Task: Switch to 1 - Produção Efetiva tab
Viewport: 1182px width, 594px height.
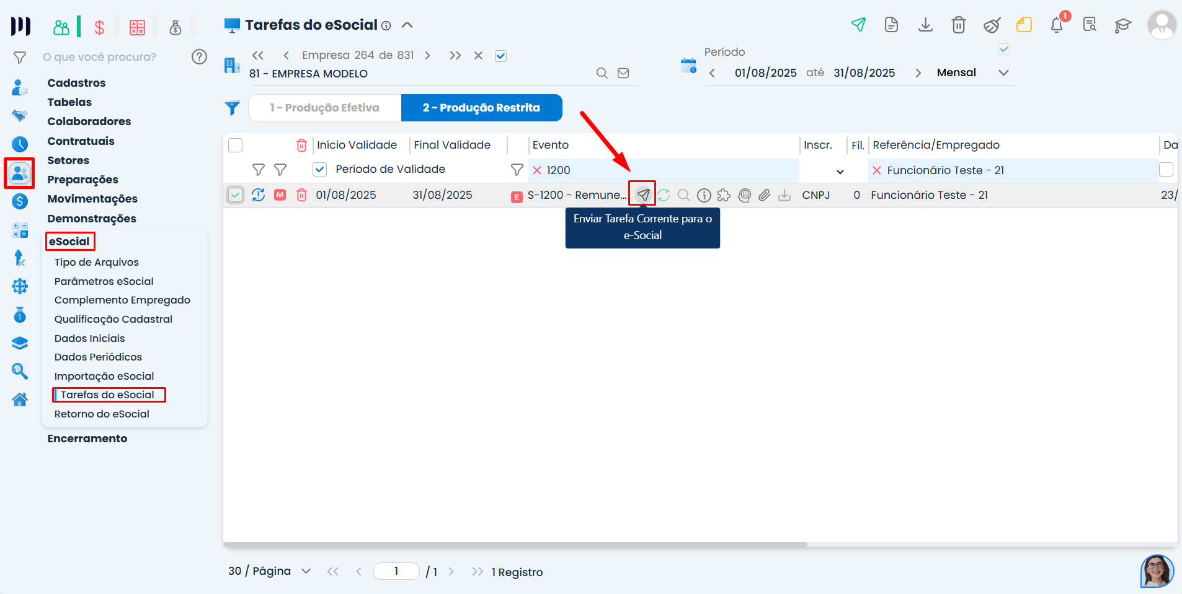Action: click(x=324, y=108)
